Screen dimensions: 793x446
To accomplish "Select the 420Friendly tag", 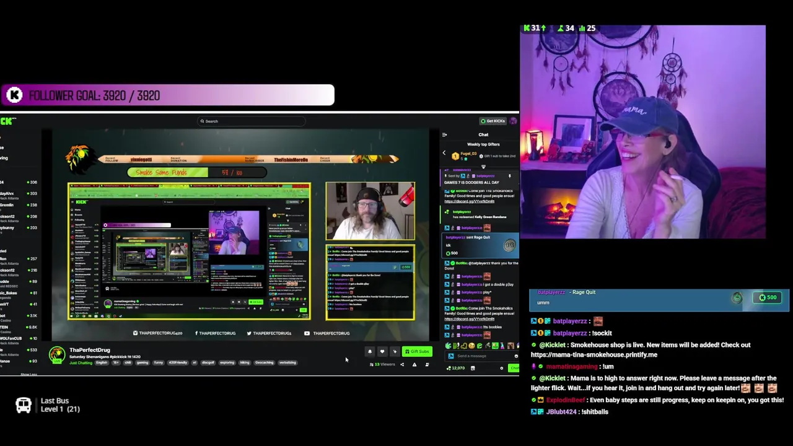I will tap(177, 362).
